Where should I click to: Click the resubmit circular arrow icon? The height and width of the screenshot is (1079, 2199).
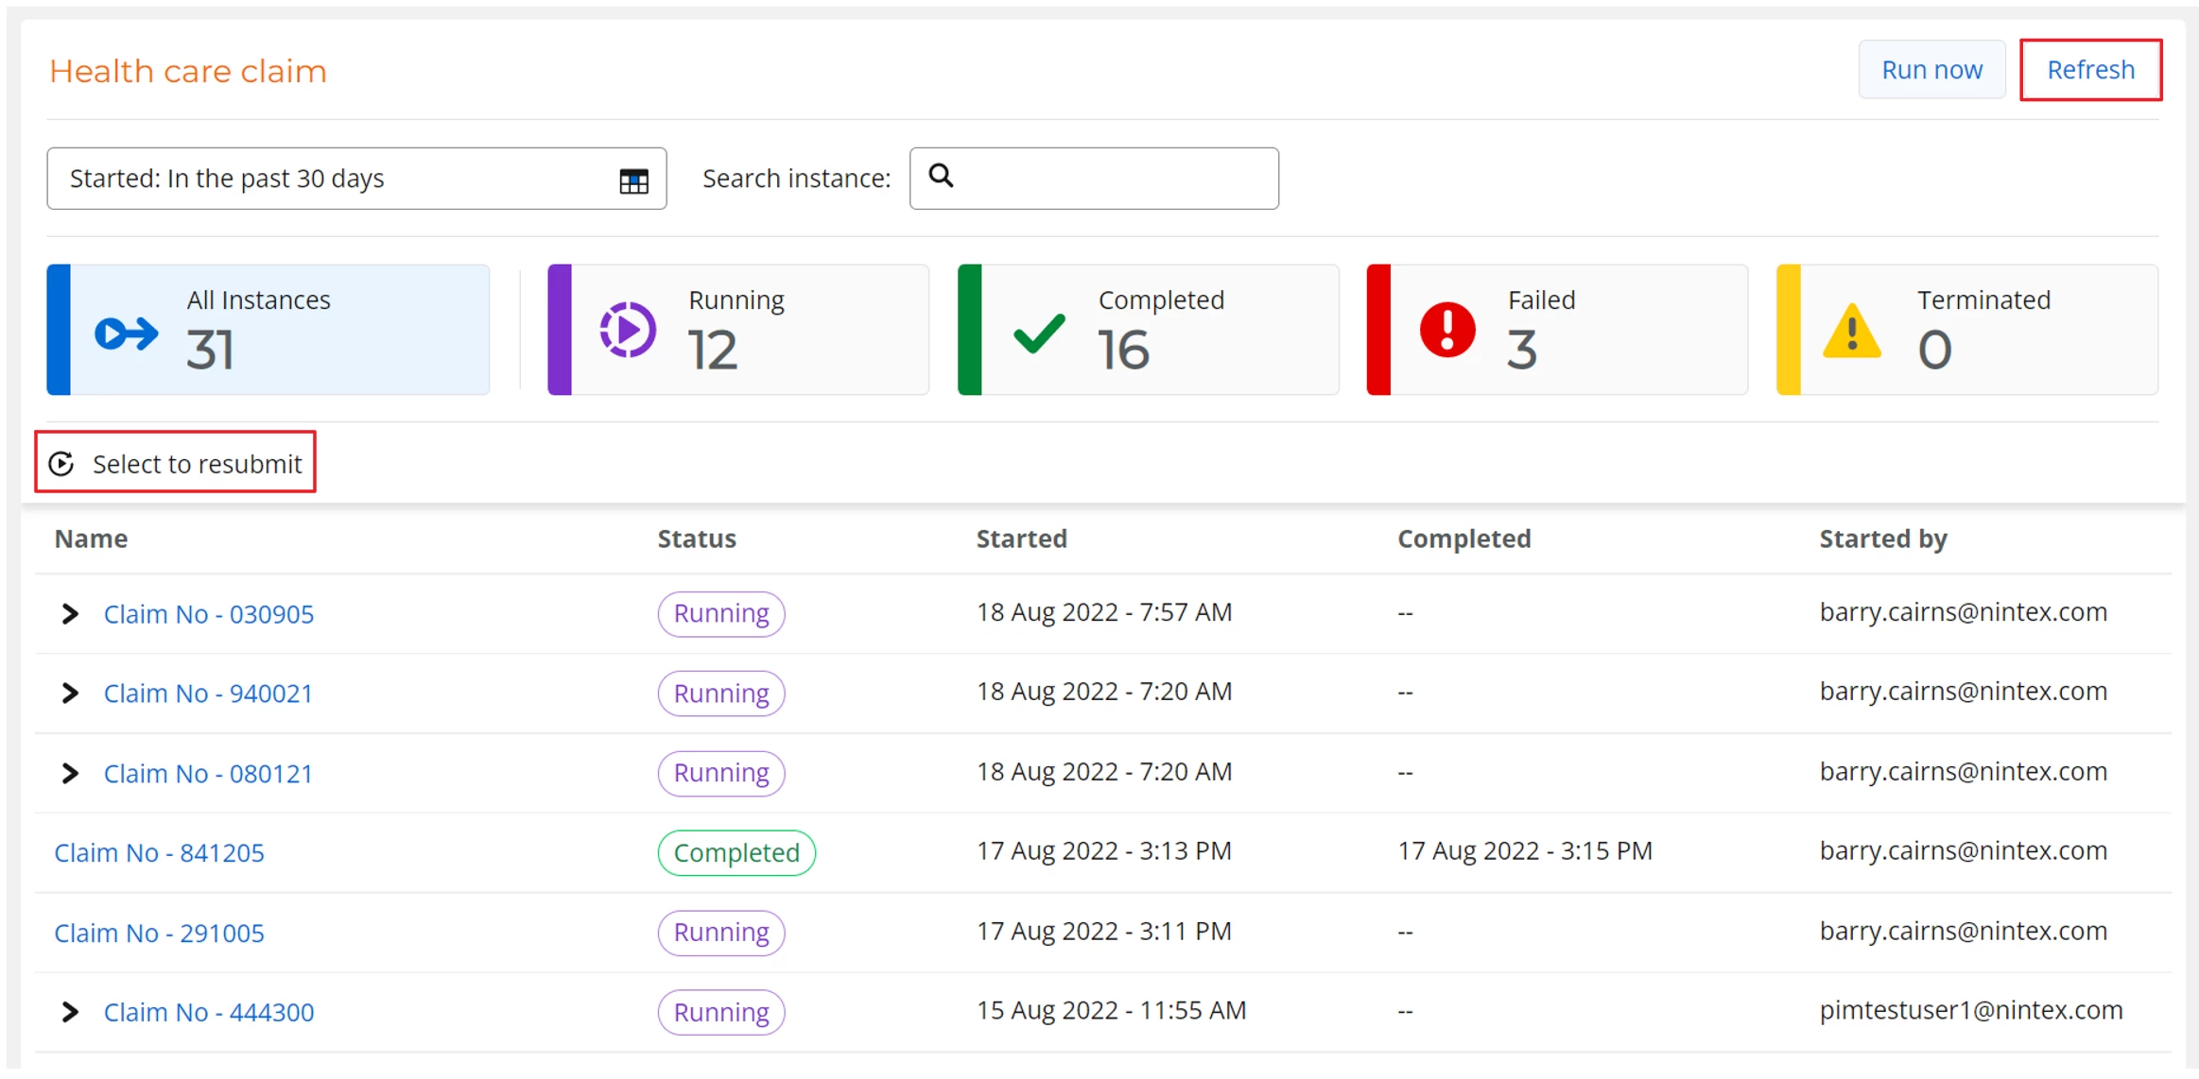(62, 464)
